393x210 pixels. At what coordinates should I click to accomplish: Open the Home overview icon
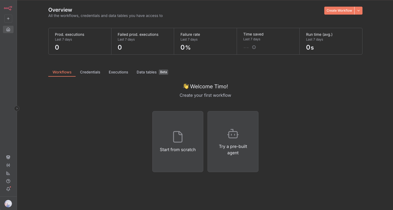point(8,29)
